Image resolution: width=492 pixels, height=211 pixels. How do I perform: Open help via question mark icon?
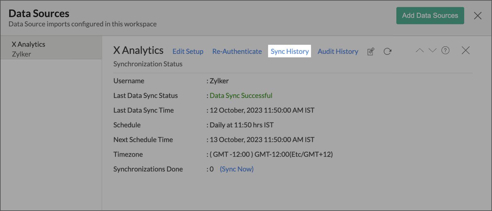pyautogui.click(x=445, y=50)
